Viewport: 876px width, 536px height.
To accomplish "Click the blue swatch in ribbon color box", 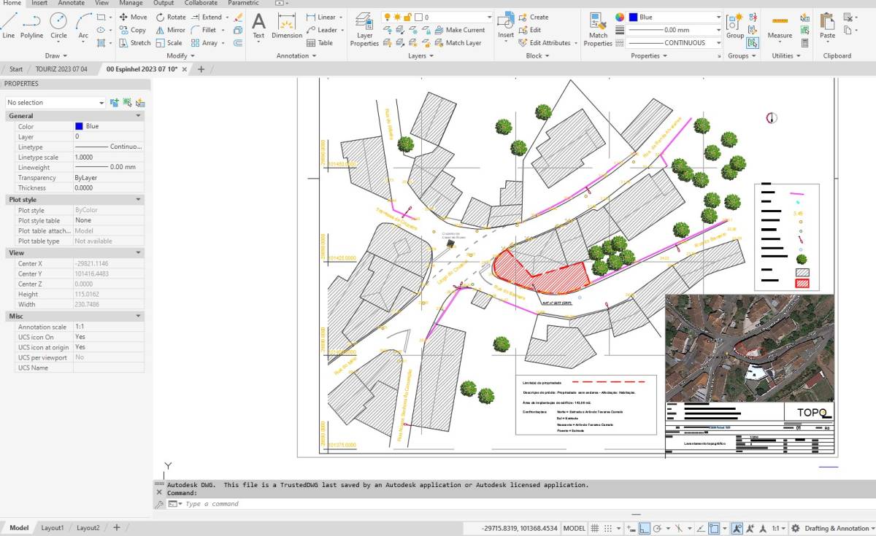I will [633, 17].
